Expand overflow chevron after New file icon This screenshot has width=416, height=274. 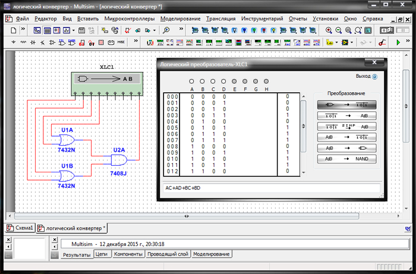coord(23,29)
